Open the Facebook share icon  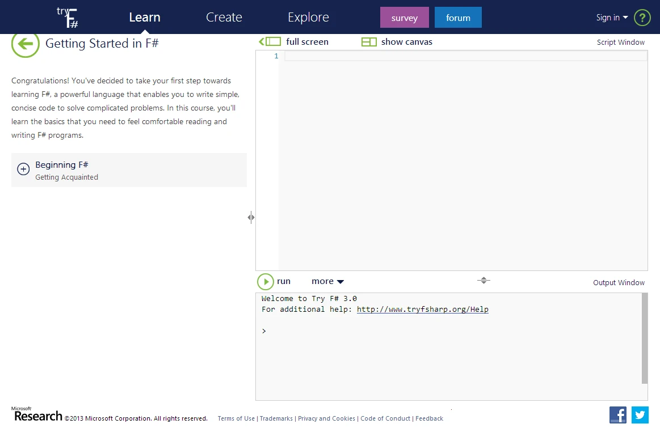point(618,415)
